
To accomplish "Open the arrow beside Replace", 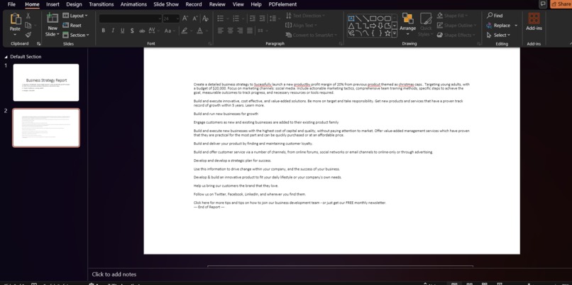I will point(516,26).
